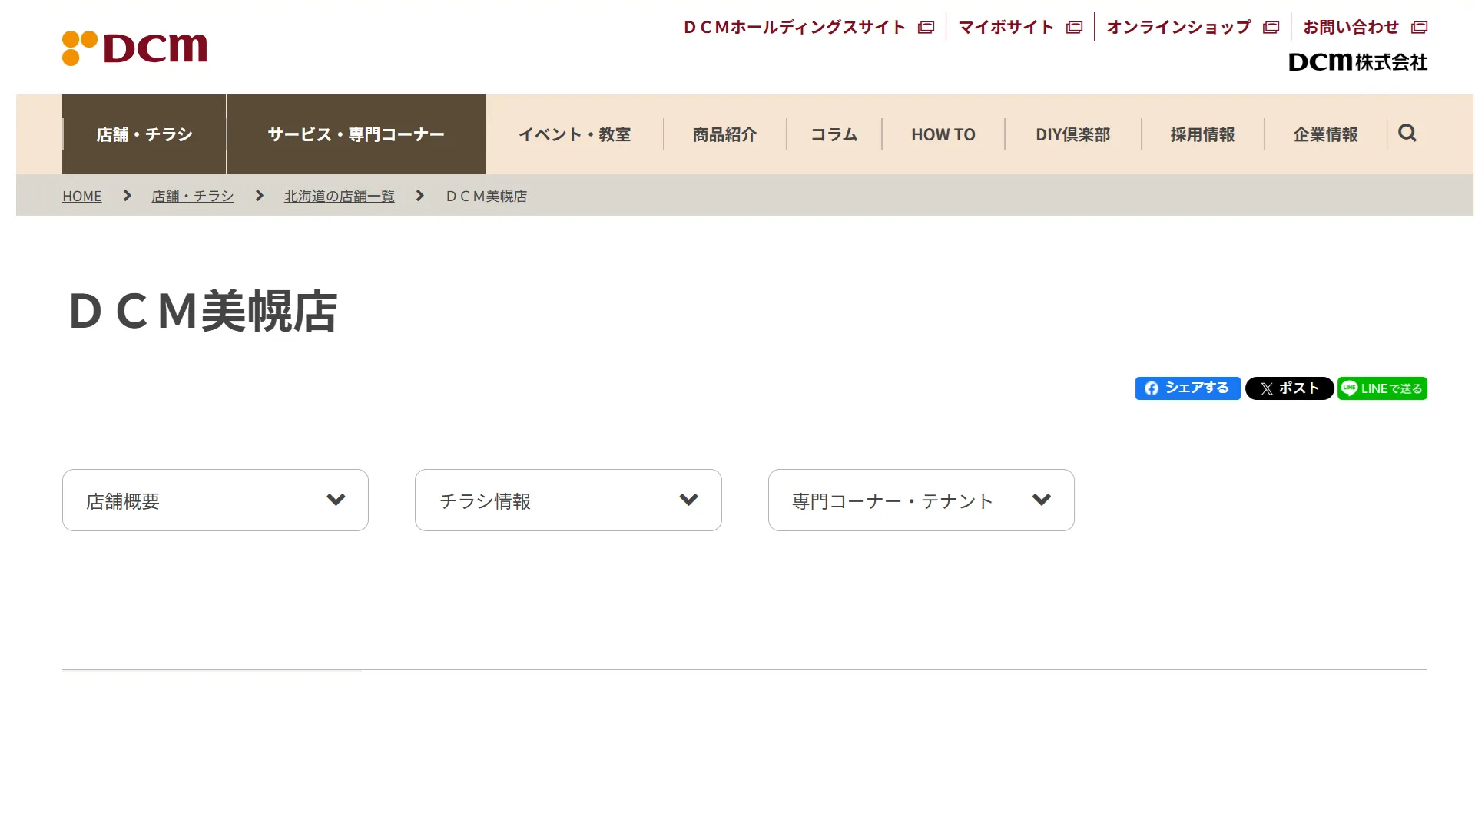Open the DIY倶楽部 menu item
The image size is (1475, 829).
click(x=1073, y=134)
